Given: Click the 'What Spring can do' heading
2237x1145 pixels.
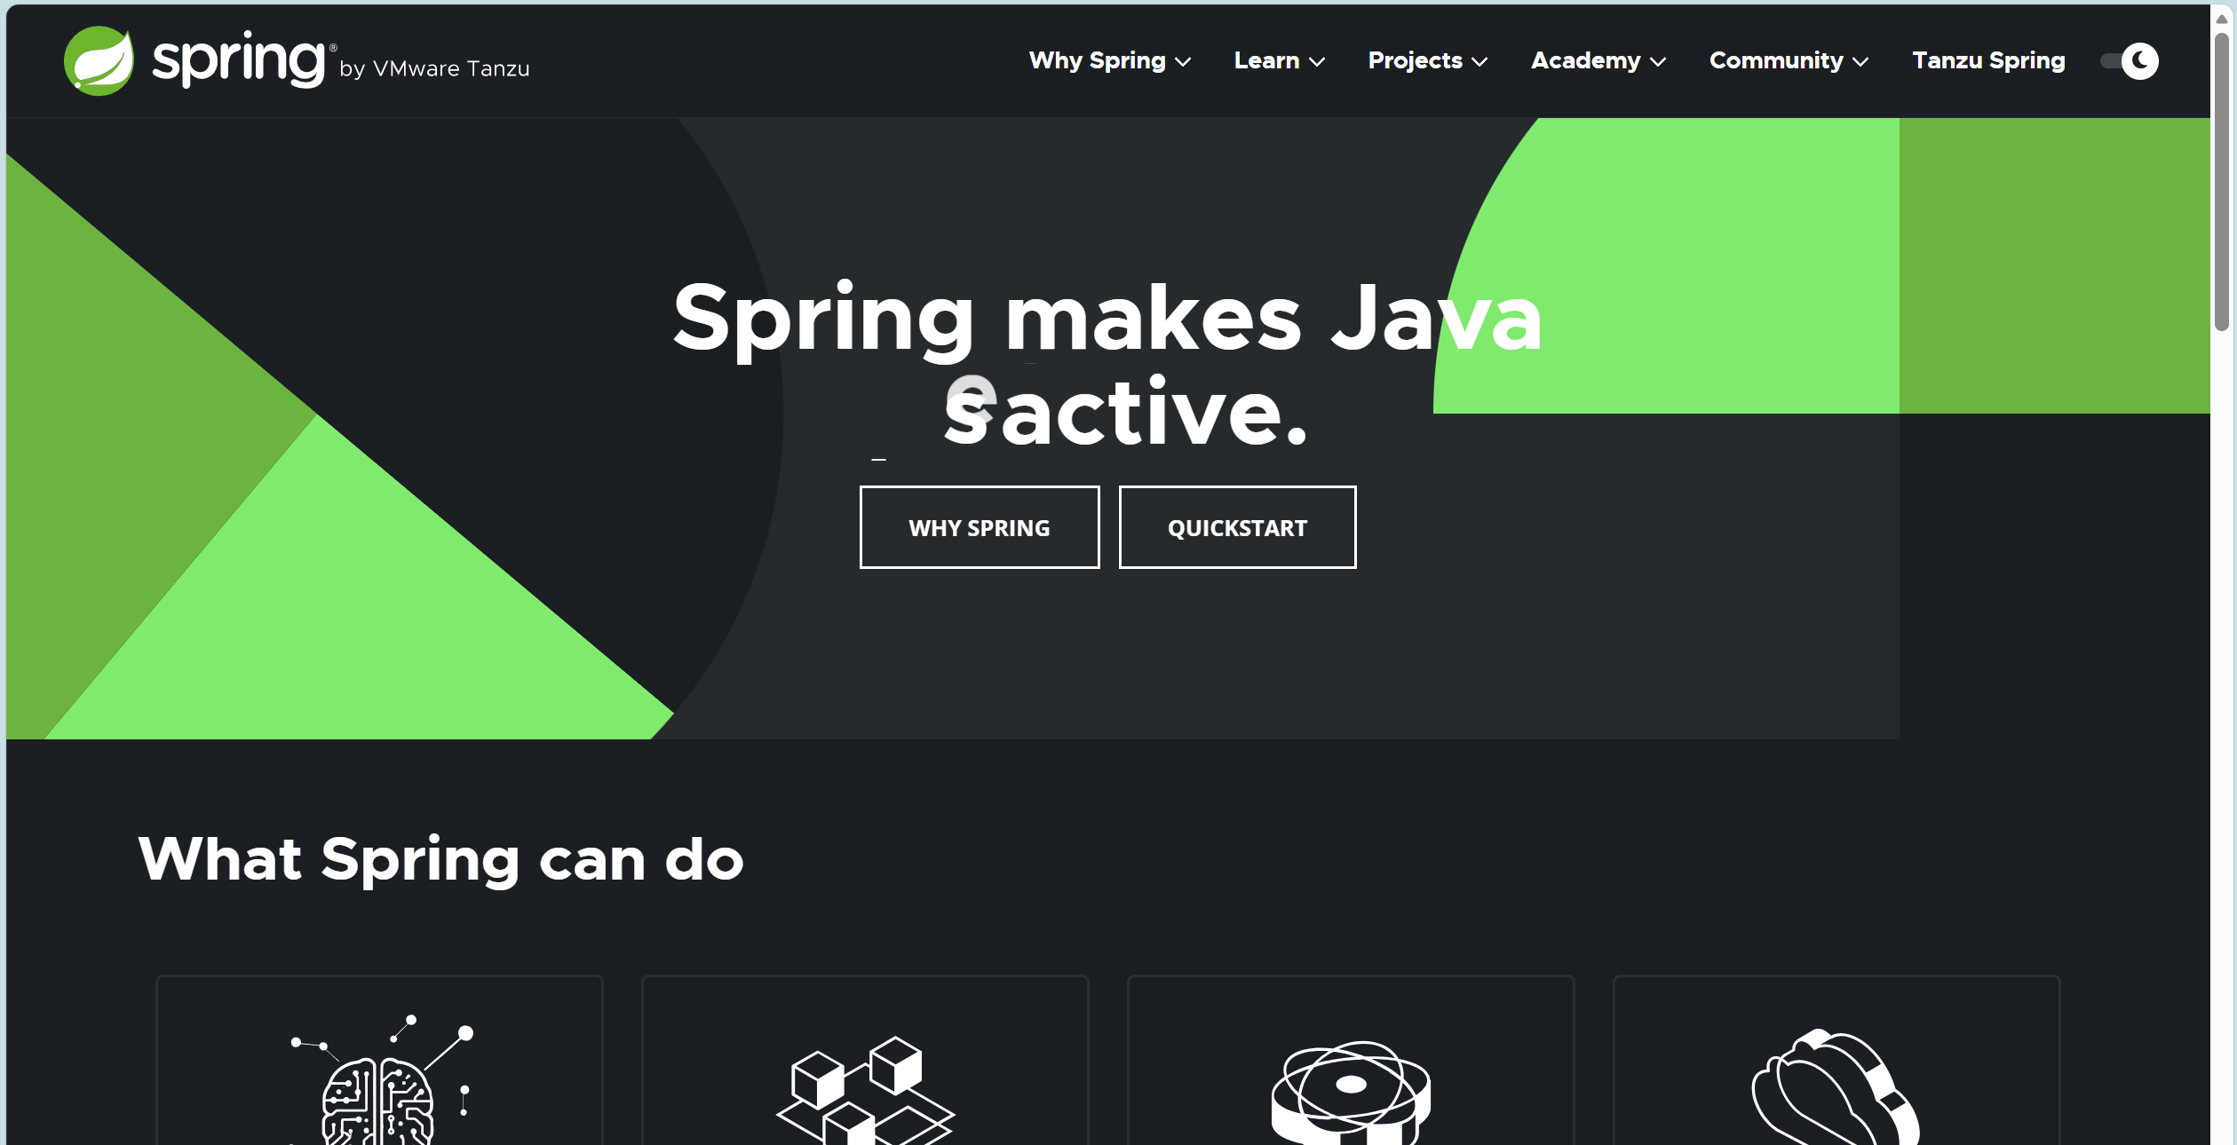Looking at the screenshot, I should click(440, 859).
